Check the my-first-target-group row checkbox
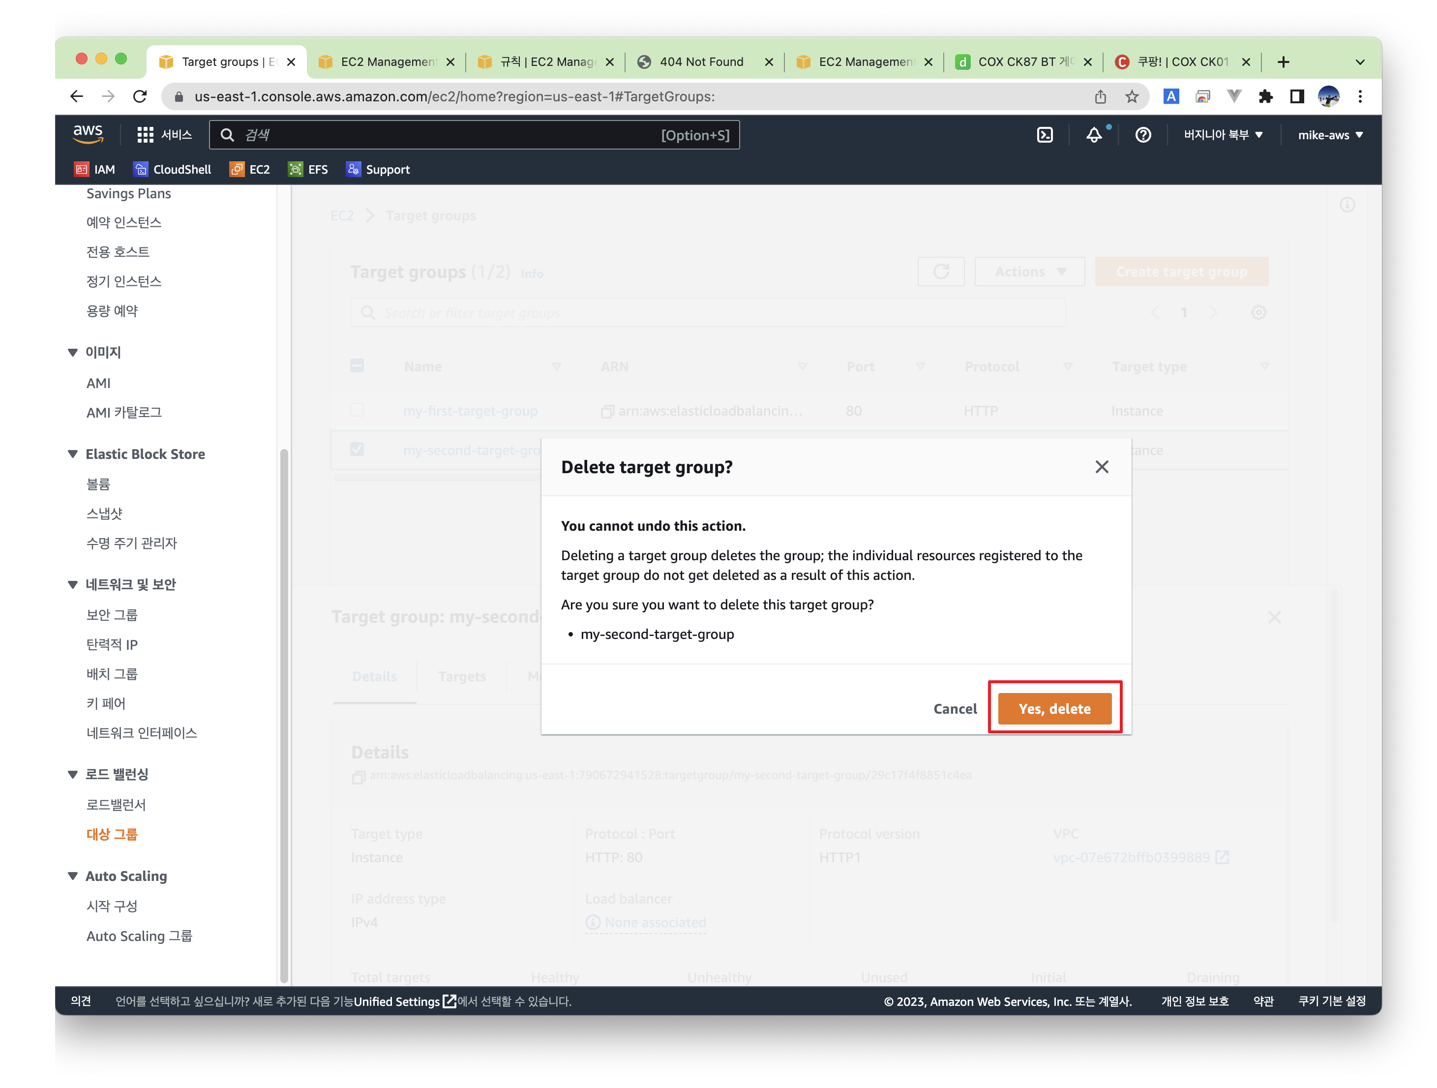Screen dimensions: 1437x1088 tap(357, 411)
